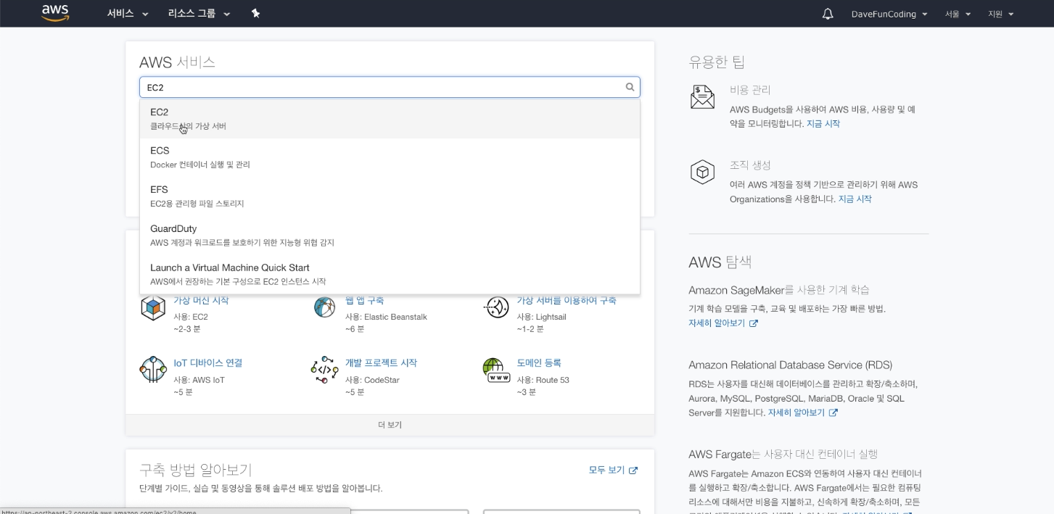Select EC2 from search suggestions
The height and width of the screenshot is (514, 1054).
click(390, 119)
